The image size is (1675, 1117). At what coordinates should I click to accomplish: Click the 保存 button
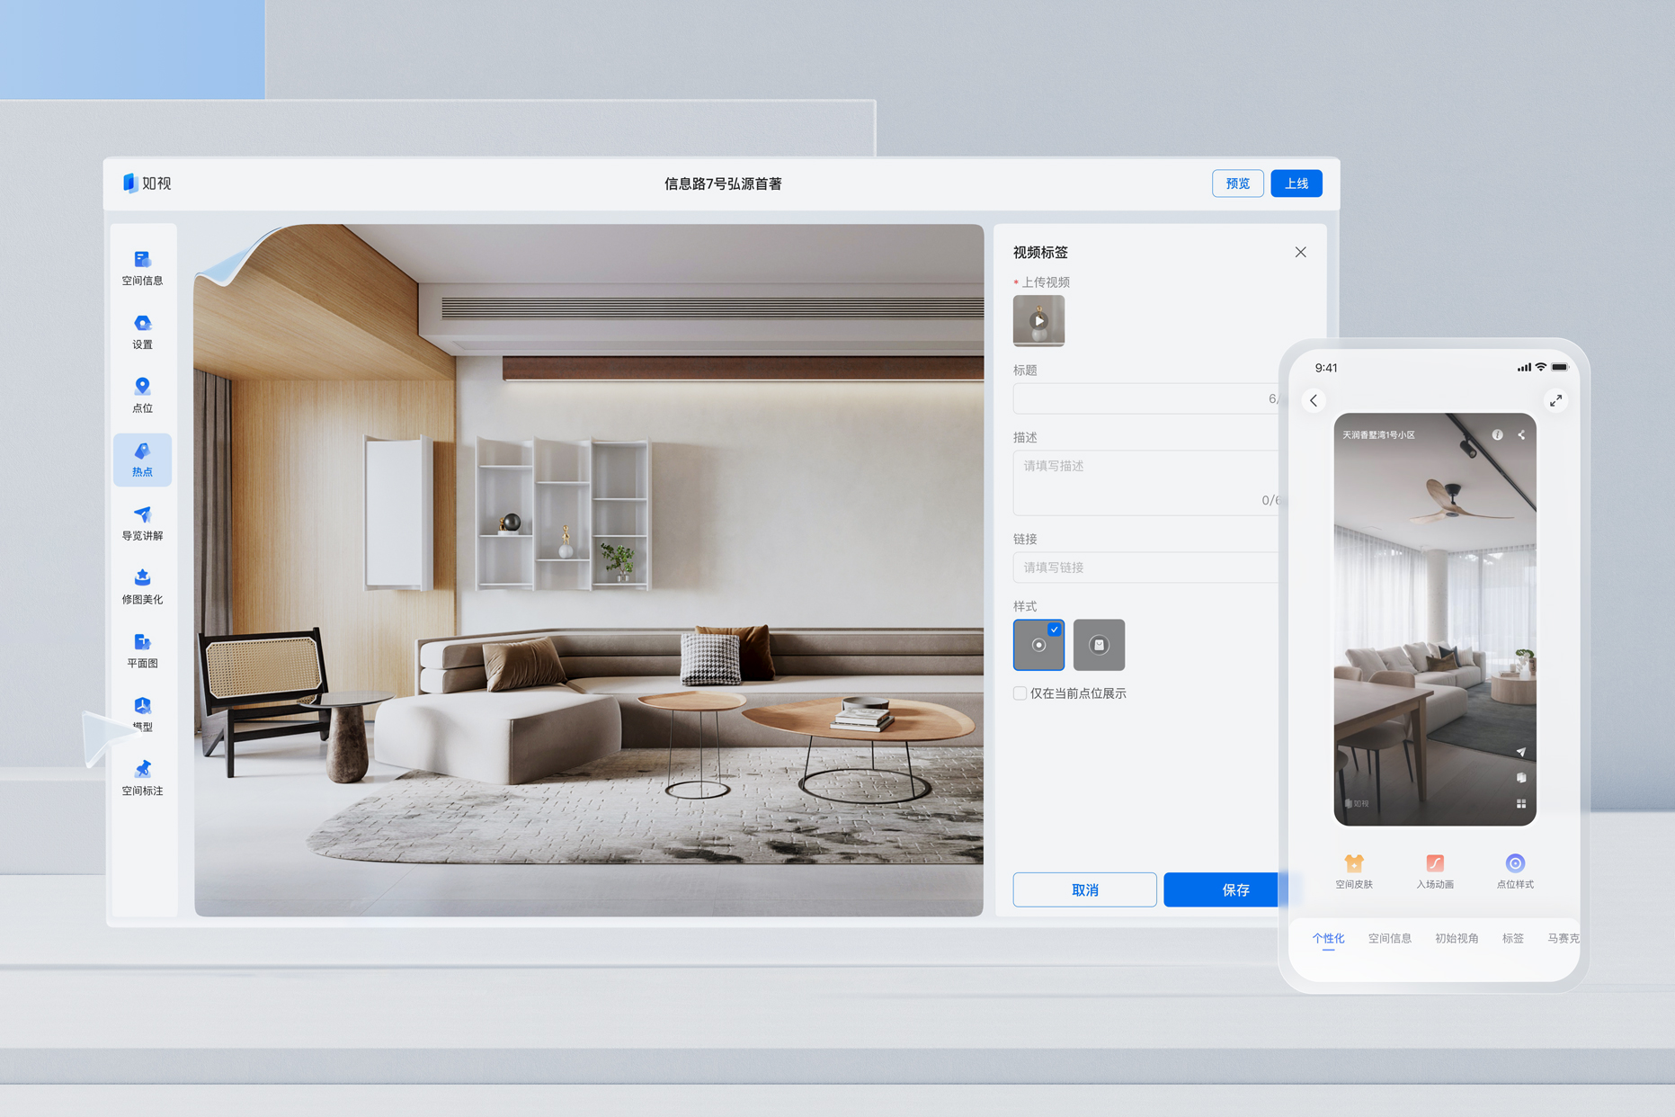[1223, 889]
